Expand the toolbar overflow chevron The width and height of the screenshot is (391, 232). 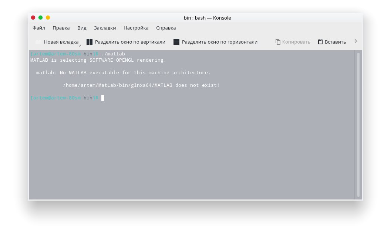click(355, 41)
